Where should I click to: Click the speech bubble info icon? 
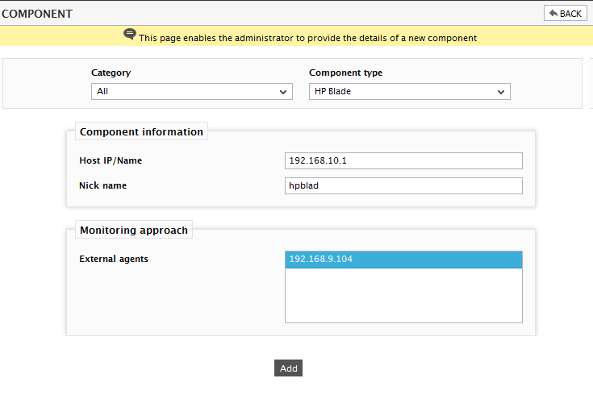[130, 35]
